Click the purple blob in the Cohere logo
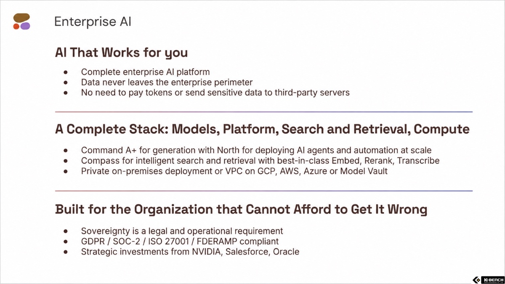 pyautogui.click(x=25, y=26)
